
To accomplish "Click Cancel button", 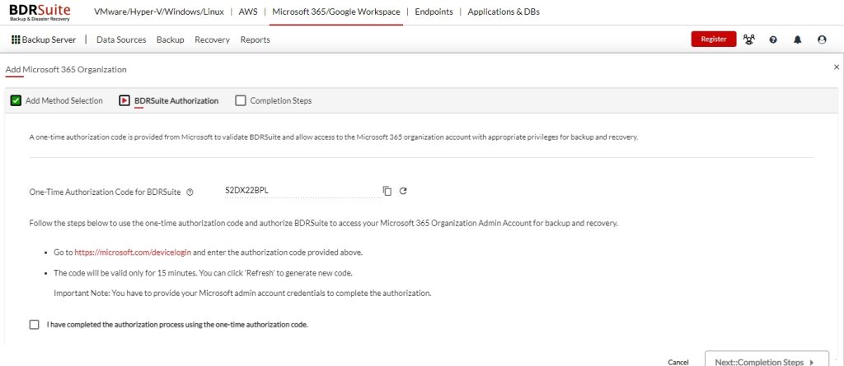I will 678,362.
